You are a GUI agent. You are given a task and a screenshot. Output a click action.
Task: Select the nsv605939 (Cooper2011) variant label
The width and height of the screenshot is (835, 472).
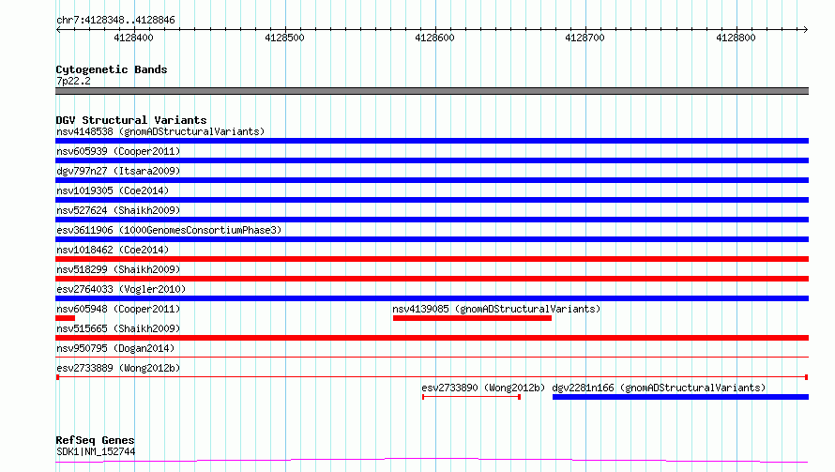pos(117,151)
